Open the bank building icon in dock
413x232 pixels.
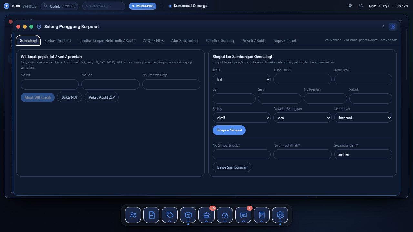[x=206, y=215]
